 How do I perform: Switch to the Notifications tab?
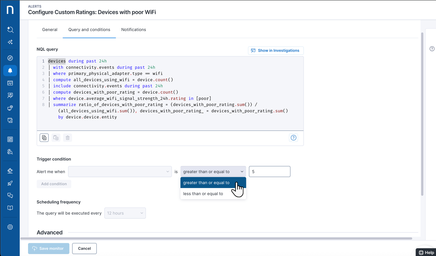tap(134, 30)
